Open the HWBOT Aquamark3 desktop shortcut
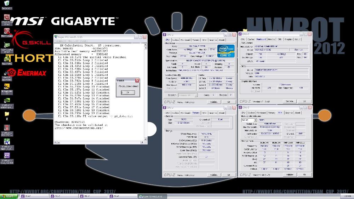 pos(7,73)
